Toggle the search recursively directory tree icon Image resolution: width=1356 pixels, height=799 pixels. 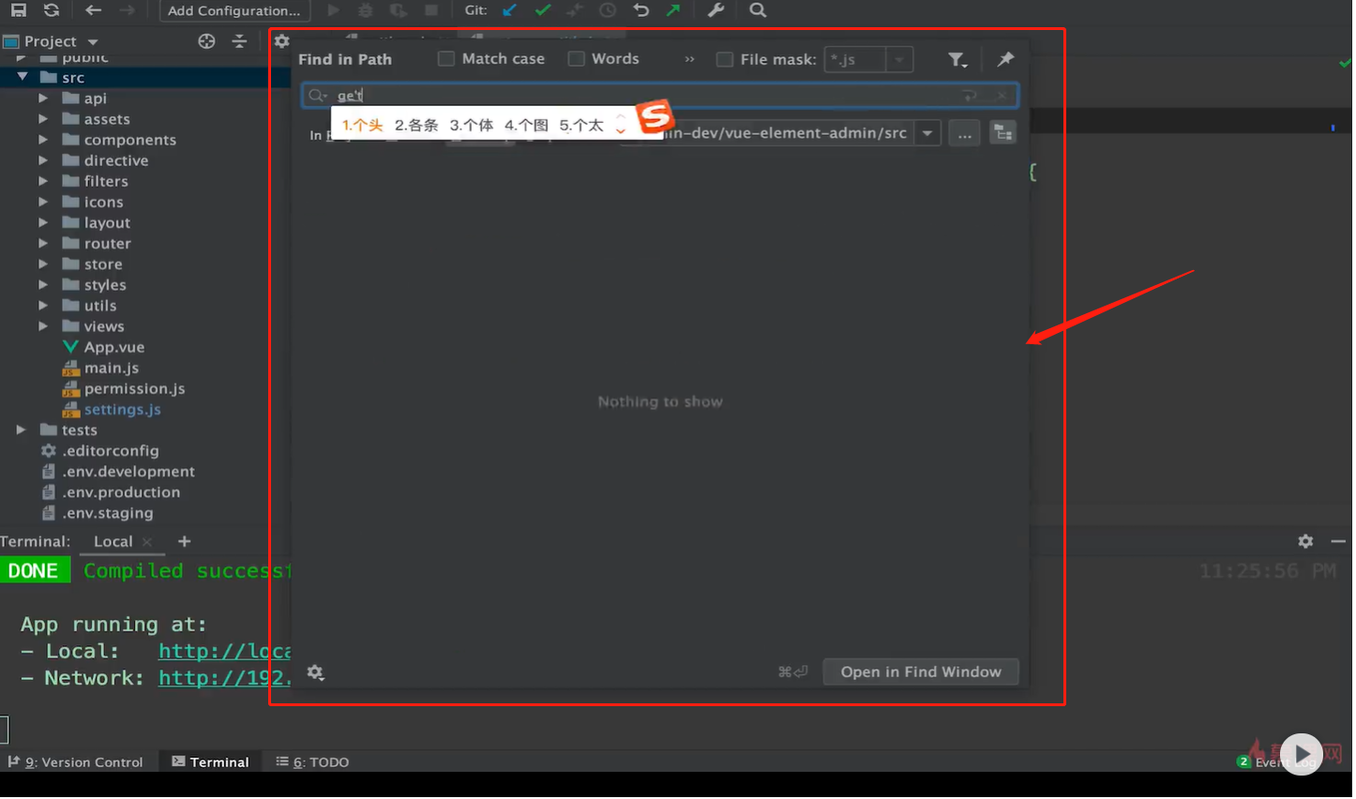(x=1002, y=133)
